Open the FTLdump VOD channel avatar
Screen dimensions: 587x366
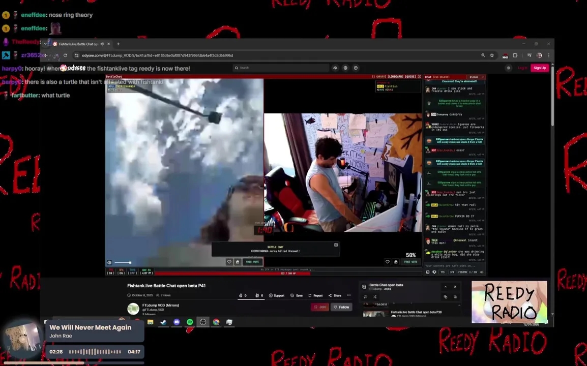click(x=133, y=309)
